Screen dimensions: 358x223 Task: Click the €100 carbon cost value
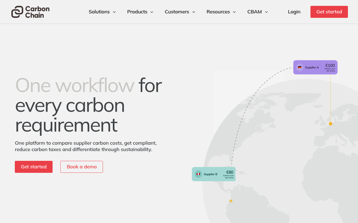330,66
